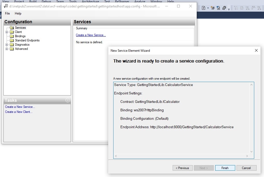Open the toolbar overflow options dropdown
Viewport: 264px width, 177px height.
pyautogui.click(x=229, y=9)
